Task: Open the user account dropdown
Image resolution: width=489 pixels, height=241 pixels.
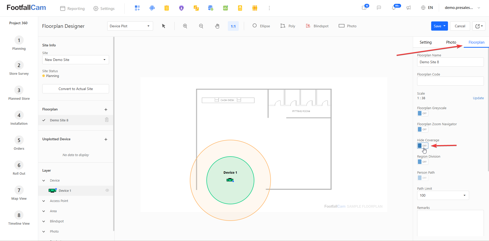Action: [x=462, y=8]
